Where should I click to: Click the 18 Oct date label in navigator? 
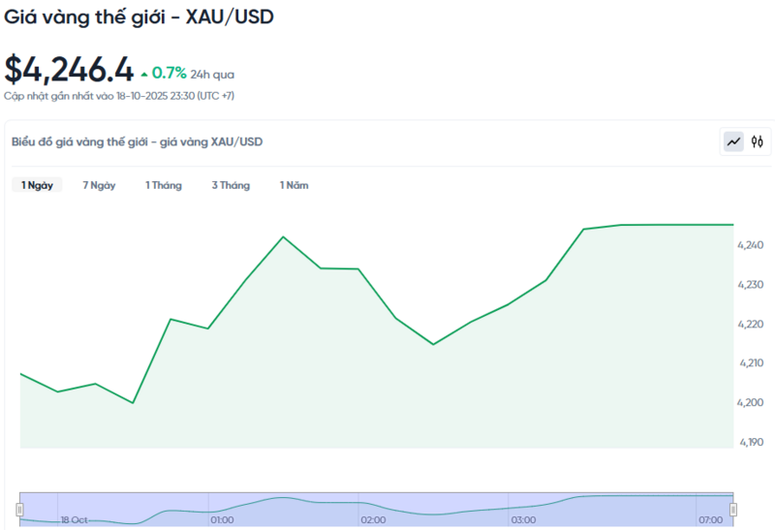(x=74, y=520)
